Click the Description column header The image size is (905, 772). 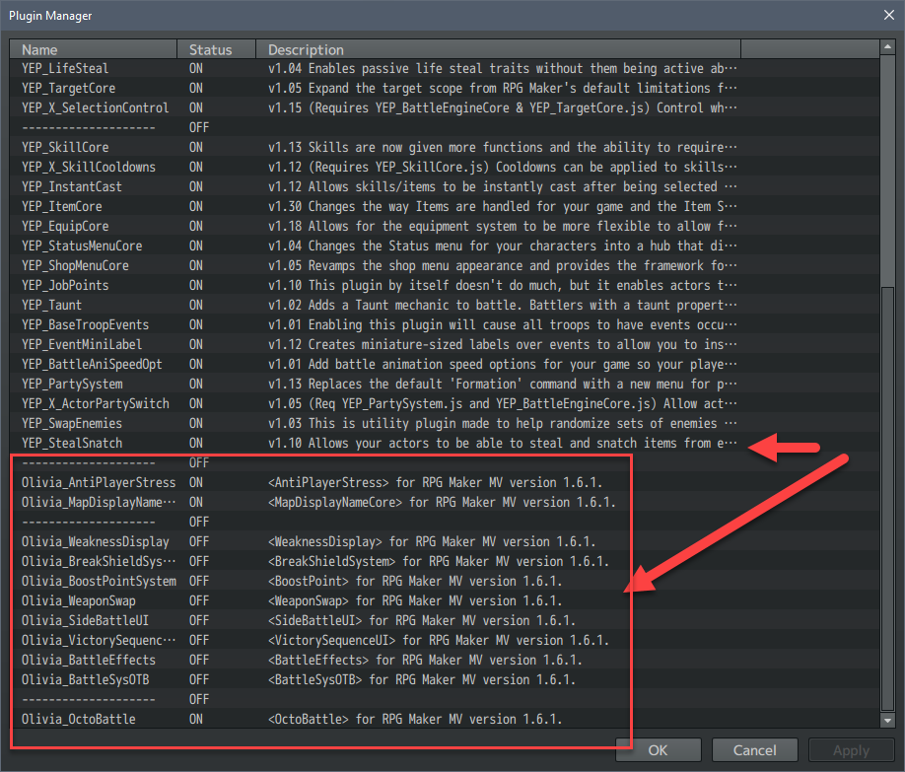498,49
